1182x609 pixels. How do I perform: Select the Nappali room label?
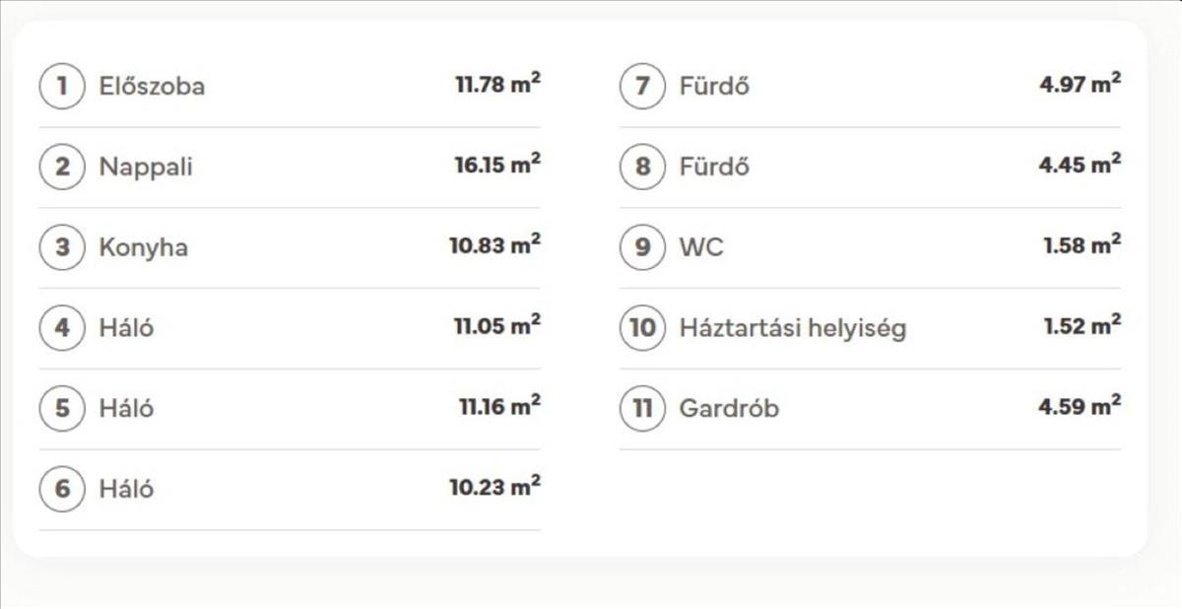[146, 168]
